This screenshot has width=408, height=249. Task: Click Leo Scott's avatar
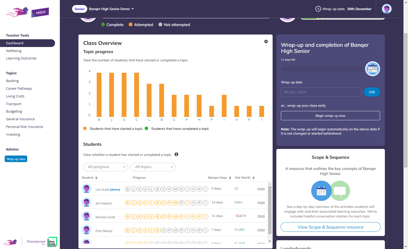coord(86,188)
